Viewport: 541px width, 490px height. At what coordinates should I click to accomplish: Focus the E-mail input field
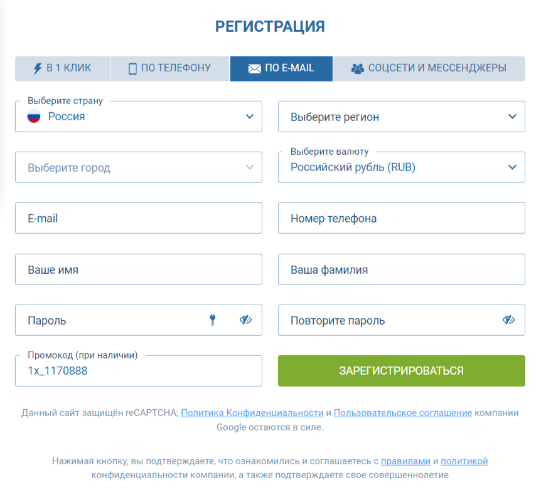138,218
